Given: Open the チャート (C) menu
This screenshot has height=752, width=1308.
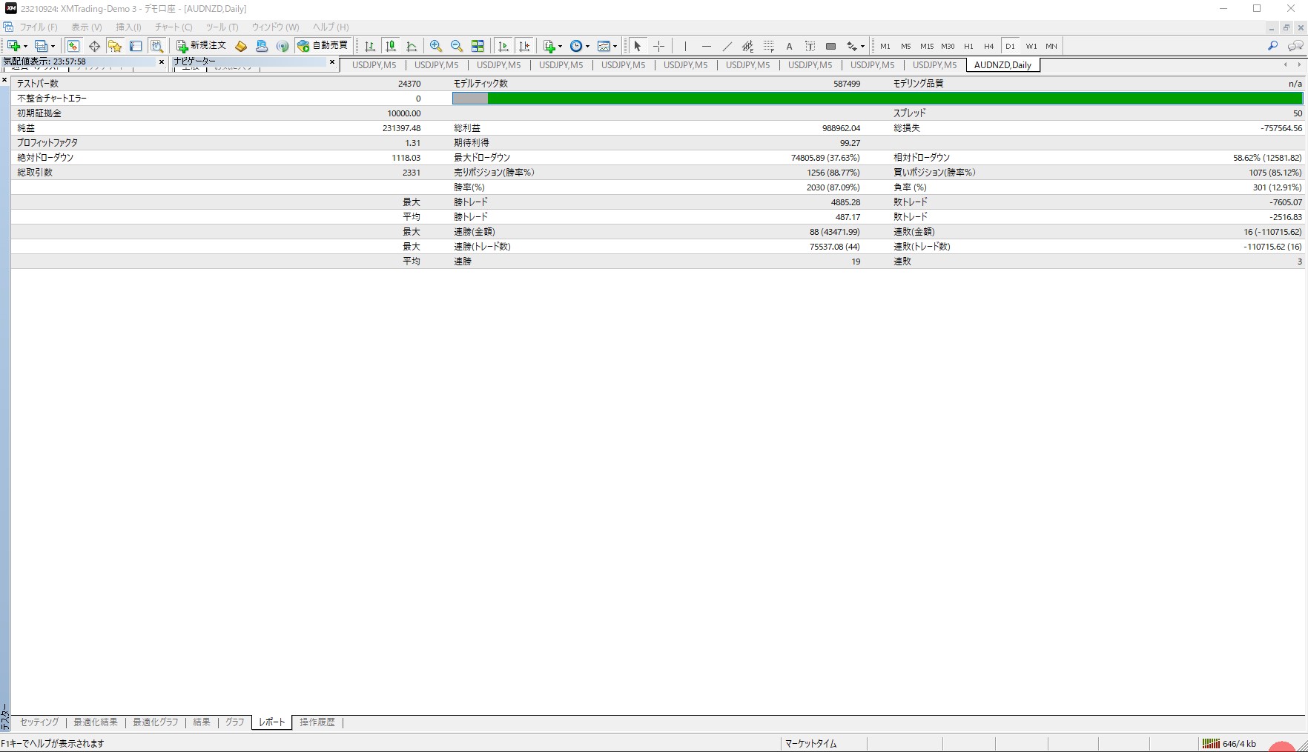Looking at the screenshot, I should [174, 27].
